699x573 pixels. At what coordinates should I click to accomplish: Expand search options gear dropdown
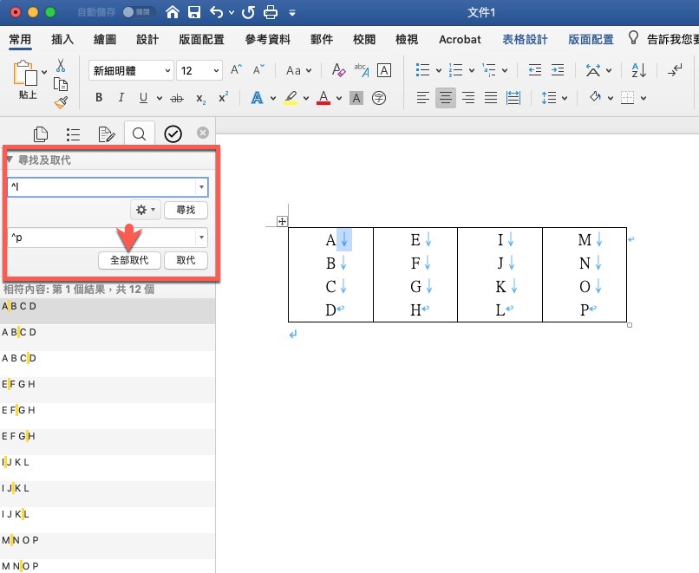point(145,210)
